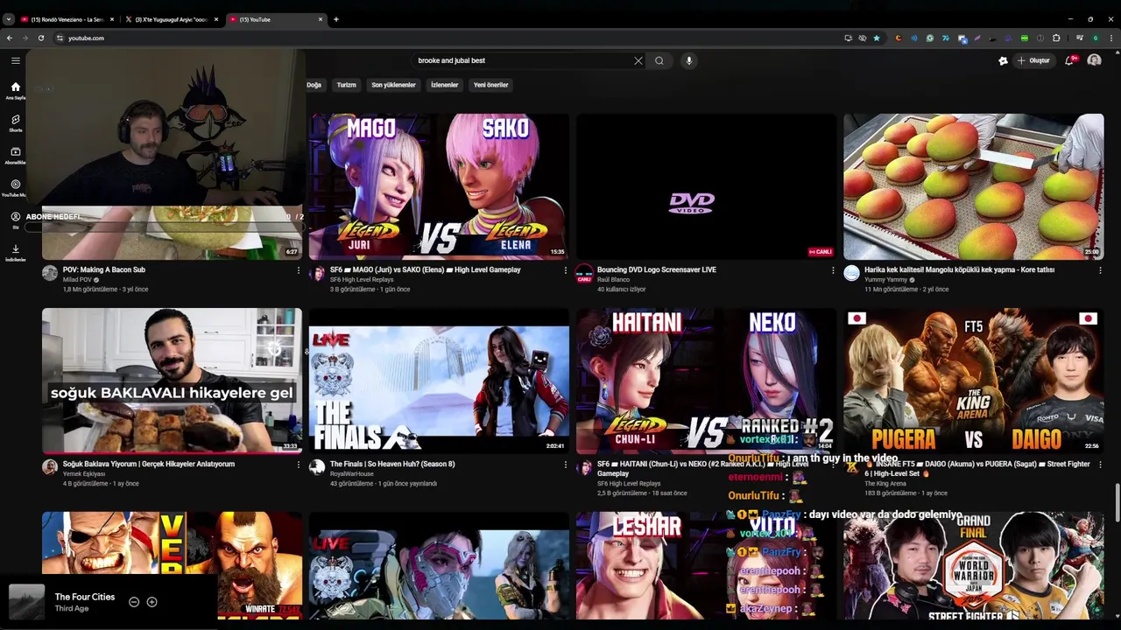The image size is (1121, 630).
Task: Switch to Rondò Veneziano tab
Action: (67, 19)
